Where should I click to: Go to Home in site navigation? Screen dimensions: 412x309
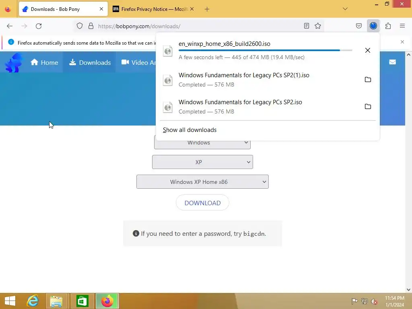[x=44, y=62]
